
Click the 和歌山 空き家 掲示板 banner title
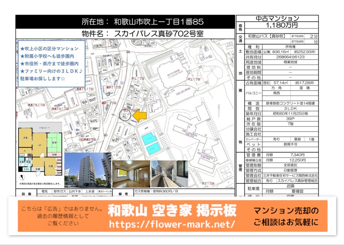pos(172,211)
